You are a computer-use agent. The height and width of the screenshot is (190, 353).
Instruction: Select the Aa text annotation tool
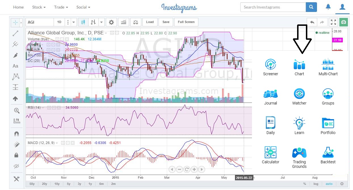click(x=15, y=66)
